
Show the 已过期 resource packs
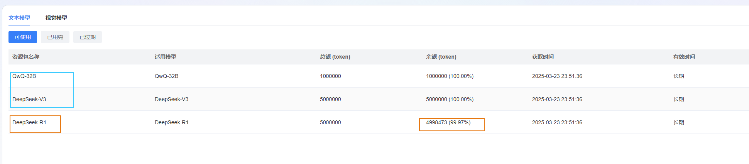88,37
